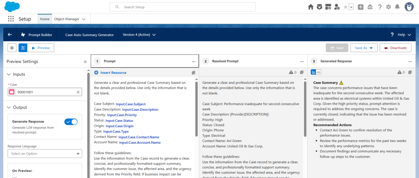Copy the Resolved Prompt with copy icon
Viewport: 419px width, 178px height.
pyautogui.click(x=303, y=73)
